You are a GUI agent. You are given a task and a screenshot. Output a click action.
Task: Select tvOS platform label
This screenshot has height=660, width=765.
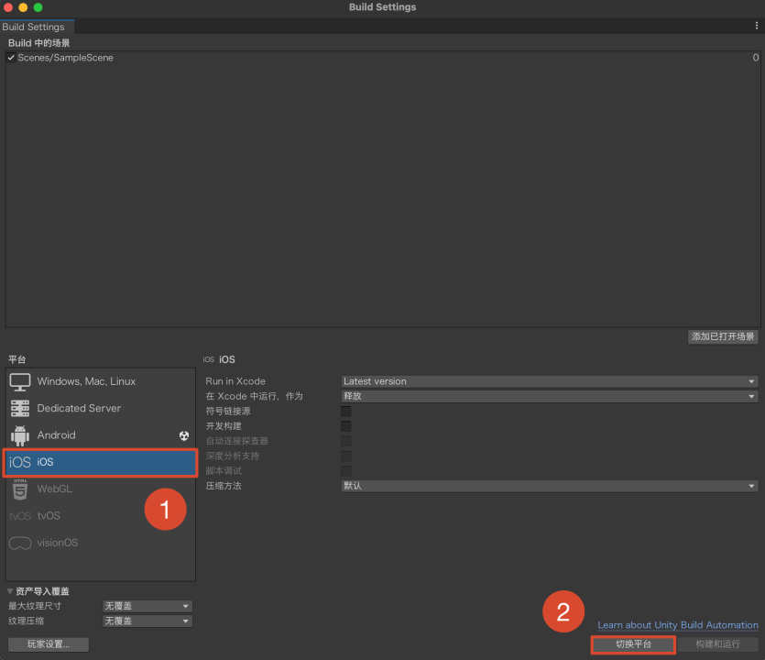point(49,516)
